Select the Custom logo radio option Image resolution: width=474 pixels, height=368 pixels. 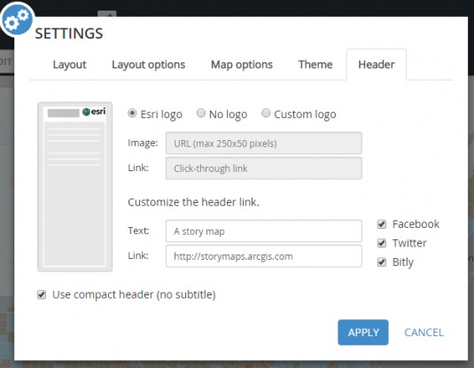(x=266, y=114)
